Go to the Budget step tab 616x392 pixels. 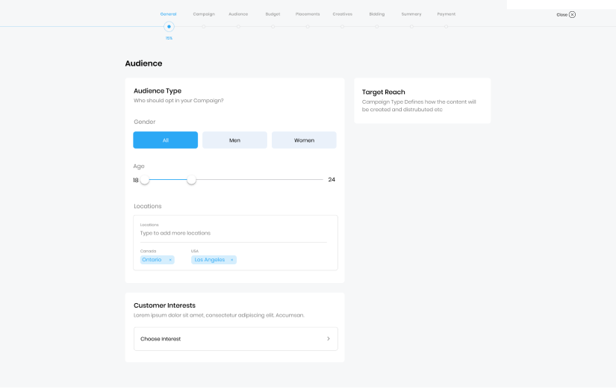(x=273, y=14)
